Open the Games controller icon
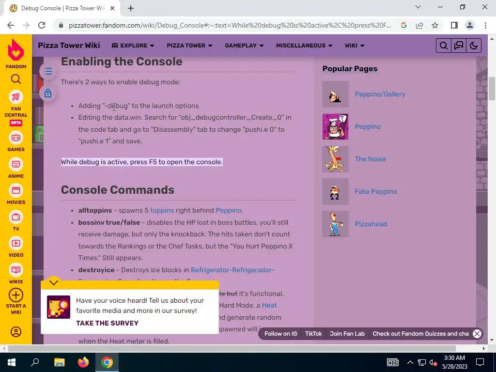The image size is (496, 372). (16, 138)
